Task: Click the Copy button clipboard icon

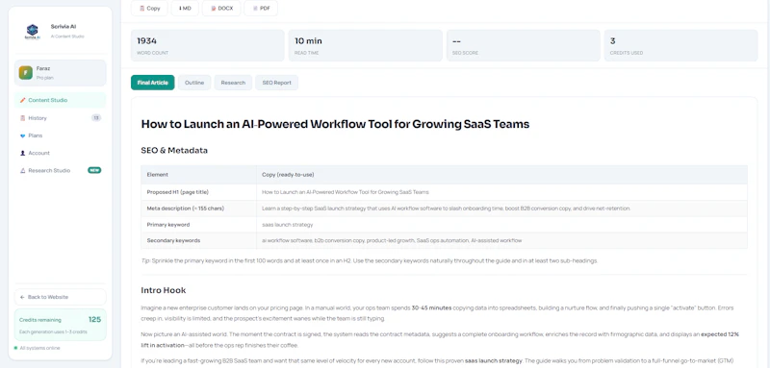Action: click(x=141, y=9)
